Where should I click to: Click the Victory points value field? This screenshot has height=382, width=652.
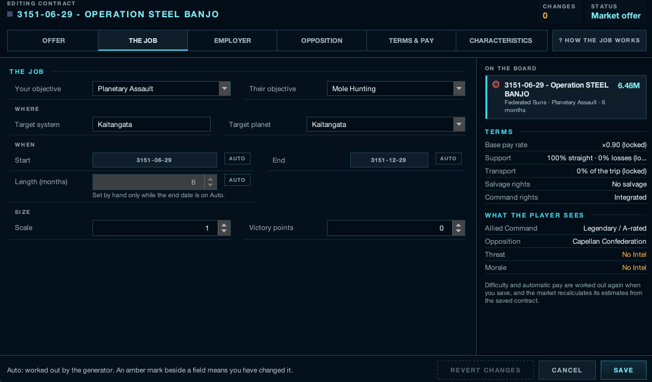(x=390, y=228)
